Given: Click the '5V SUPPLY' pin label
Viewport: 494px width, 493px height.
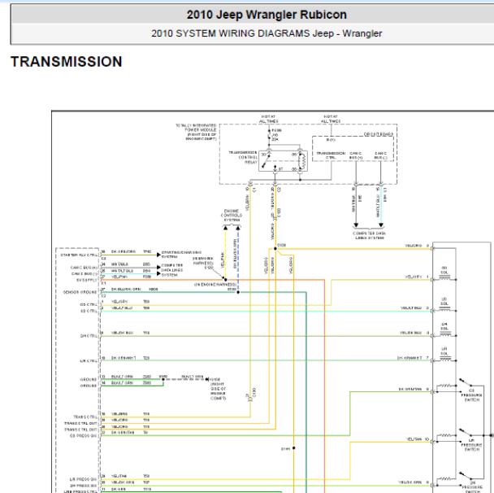Looking at the screenshot, I should coord(87,280).
